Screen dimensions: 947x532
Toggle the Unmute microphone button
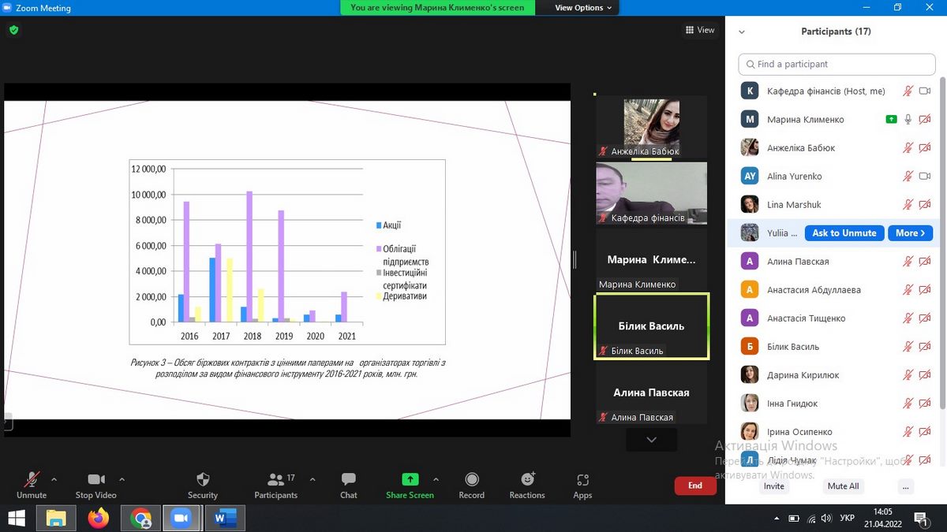tap(32, 480)
